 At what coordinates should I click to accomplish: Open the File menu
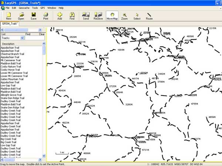click(x=7, y=8)
